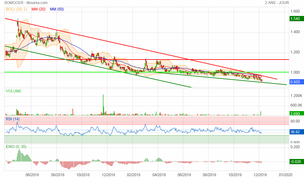
Task: Click the 1.400 price axis label
Action: [x=295, y=32]
